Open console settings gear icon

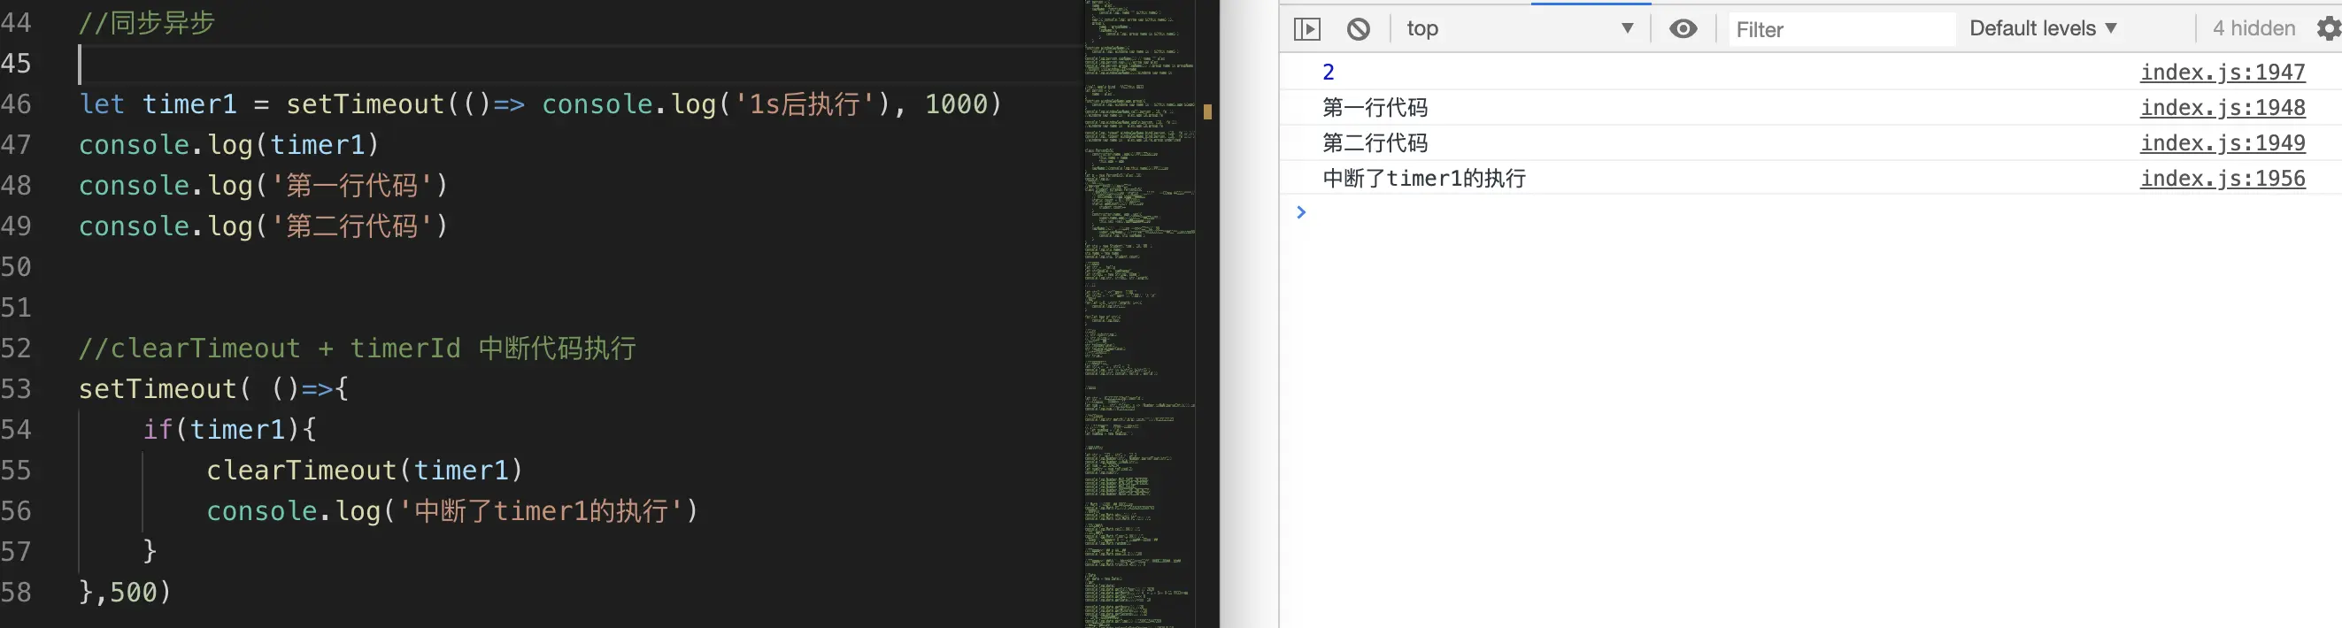pos(2329,29)
